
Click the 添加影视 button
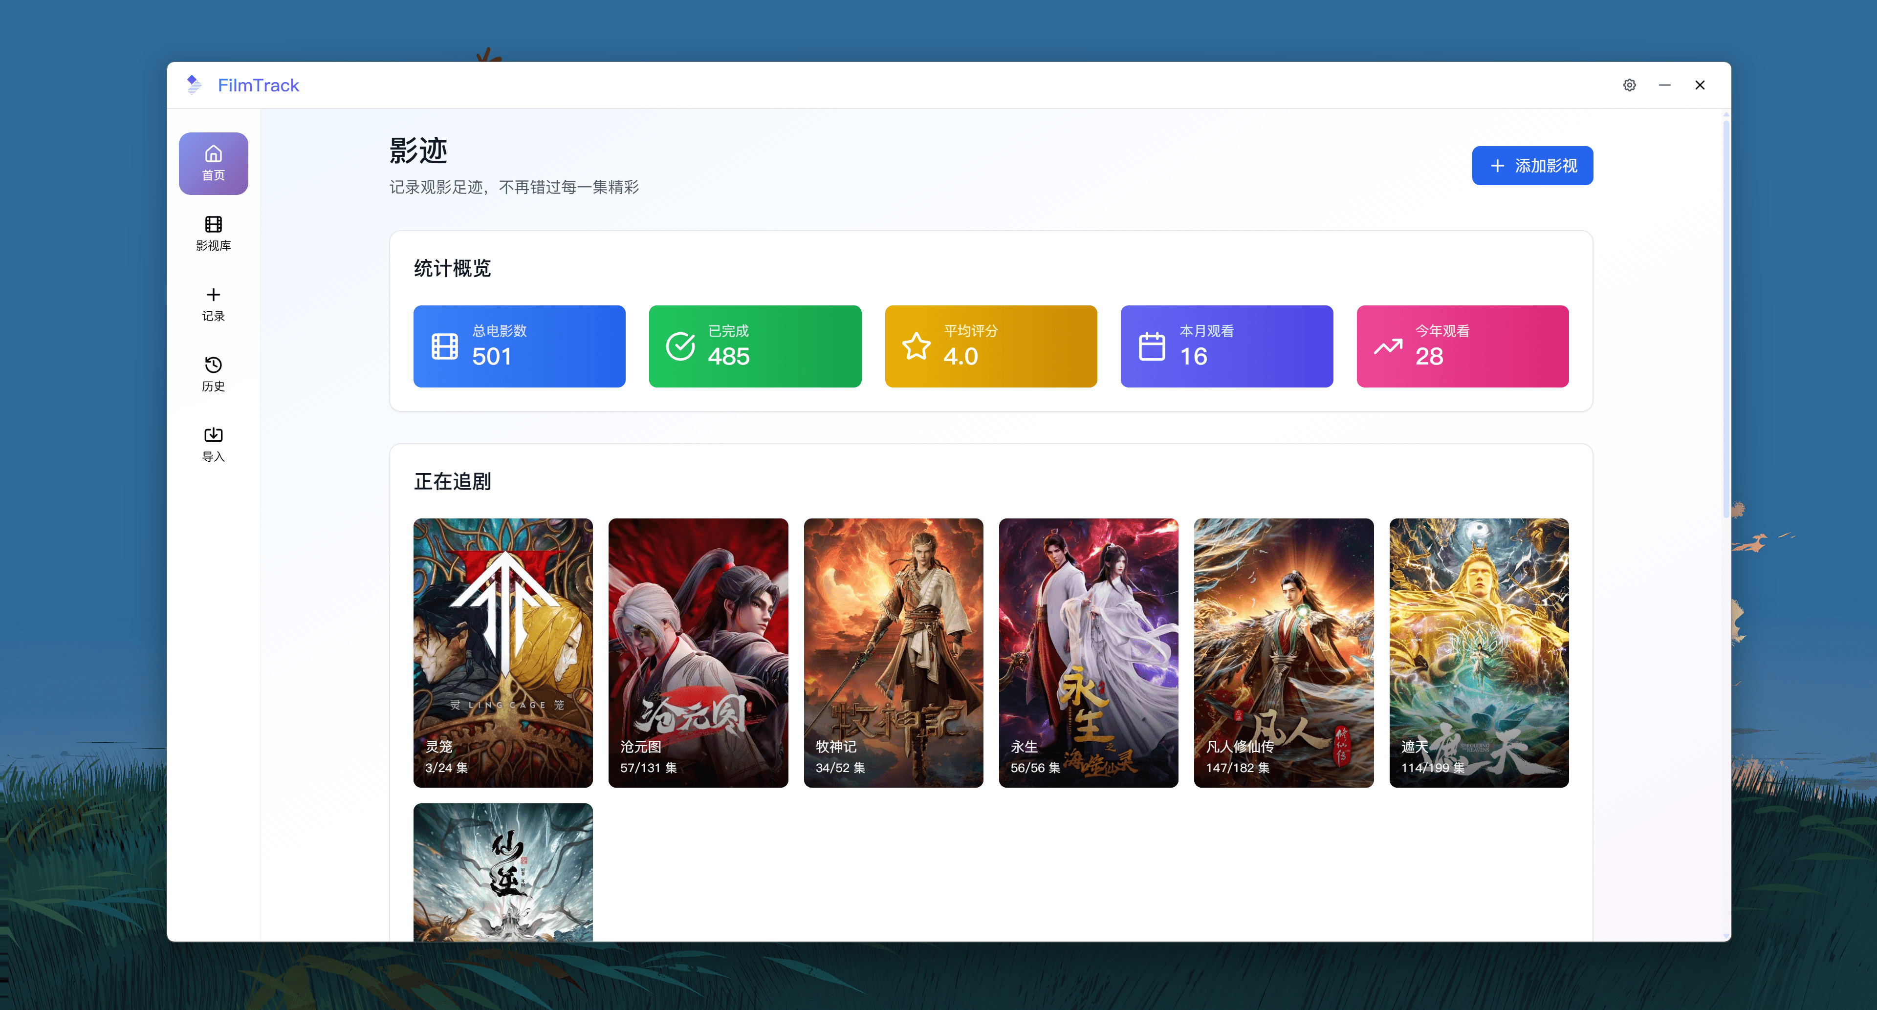click(x=1531, y=165)
